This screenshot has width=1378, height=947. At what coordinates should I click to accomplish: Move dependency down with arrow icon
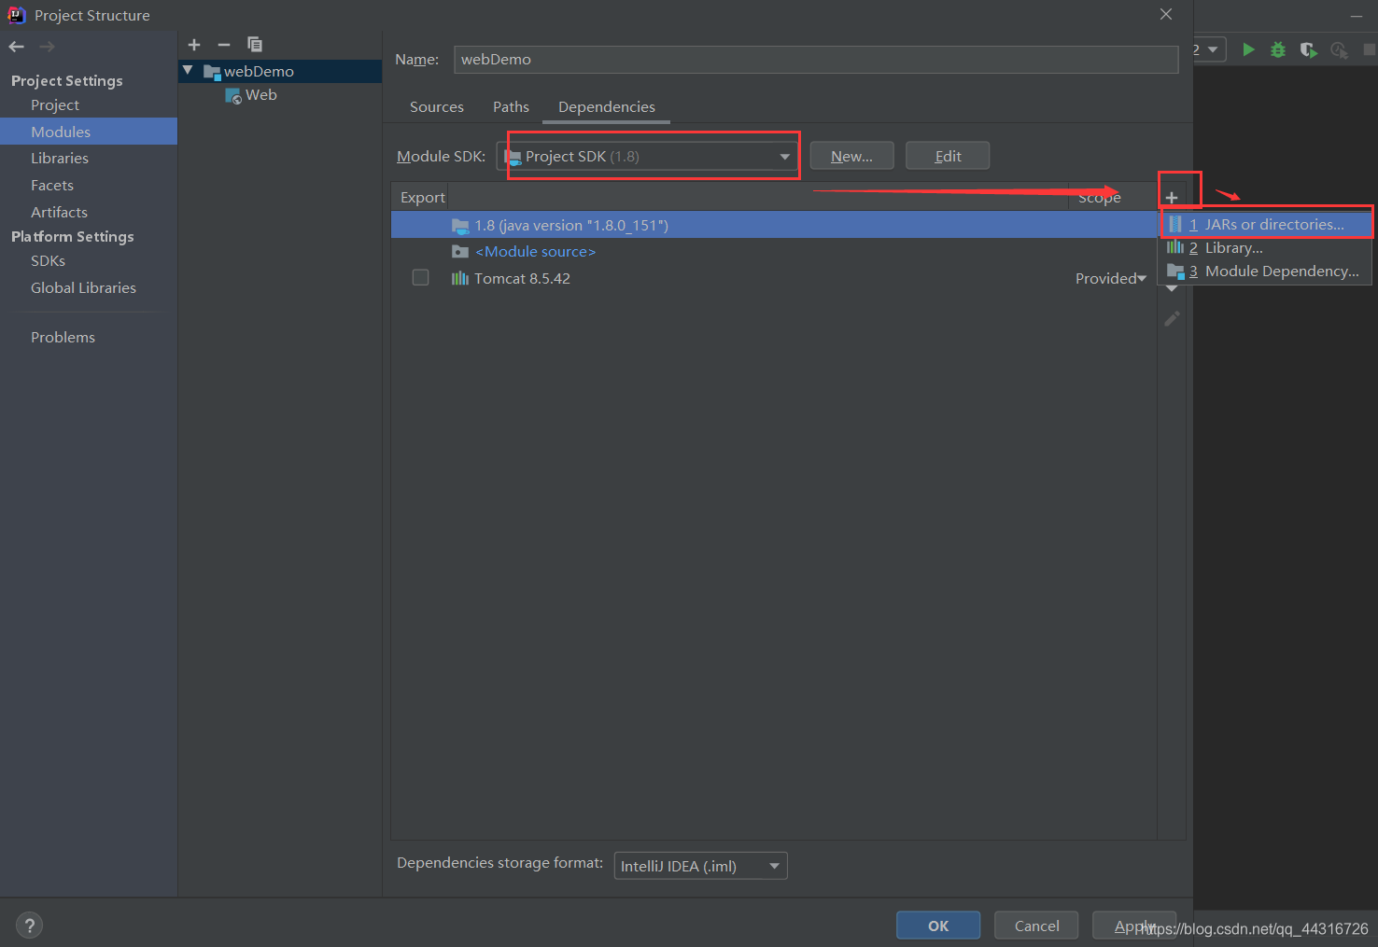click(1172, 289)
